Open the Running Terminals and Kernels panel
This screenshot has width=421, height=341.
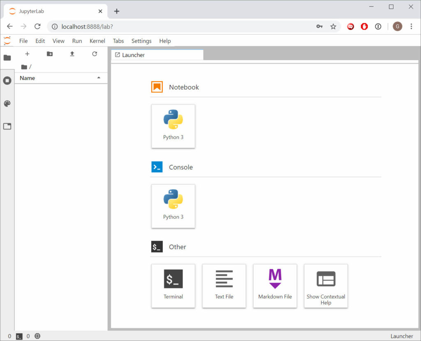tap(7, 81)
